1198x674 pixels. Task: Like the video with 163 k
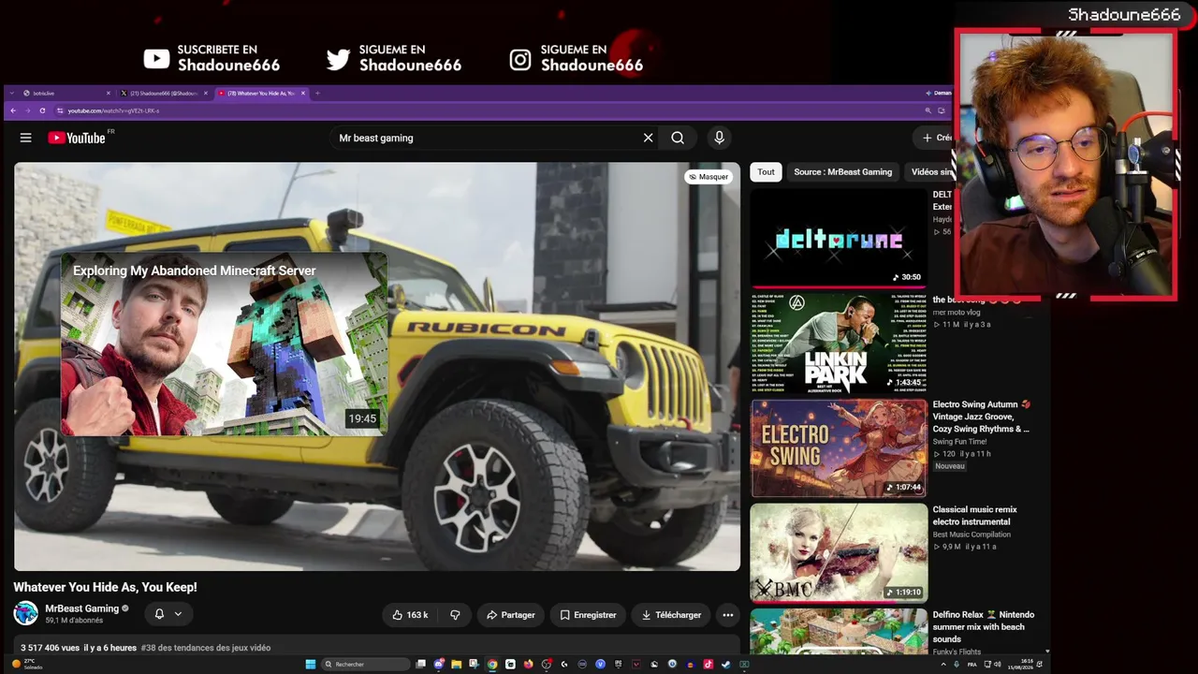[410, 615]
